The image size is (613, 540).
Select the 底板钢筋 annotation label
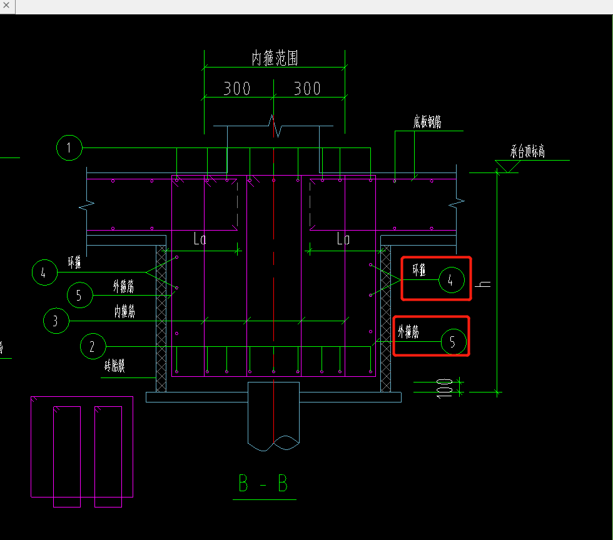427,121
